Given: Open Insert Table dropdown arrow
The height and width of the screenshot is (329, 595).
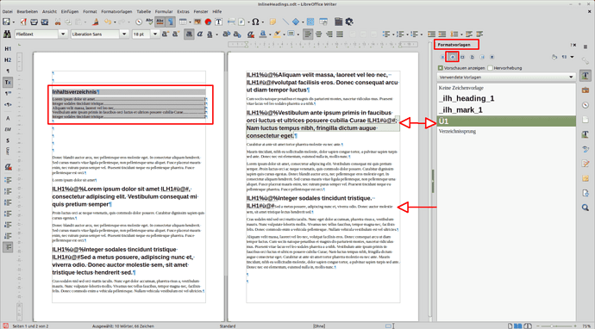Looking at the screenshot, I should click(x=190, y=22).
